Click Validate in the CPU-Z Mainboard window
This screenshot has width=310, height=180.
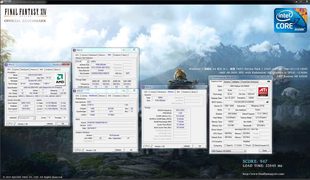118,150
